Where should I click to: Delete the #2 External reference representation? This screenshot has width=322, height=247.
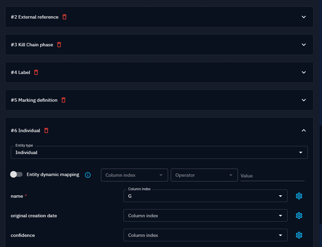point(64,17)
